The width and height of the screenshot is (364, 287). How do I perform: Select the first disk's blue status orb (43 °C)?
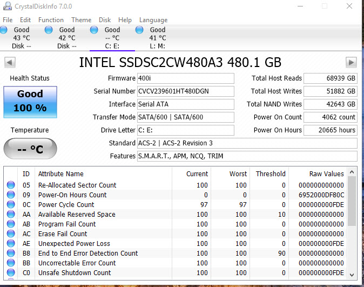4,30
